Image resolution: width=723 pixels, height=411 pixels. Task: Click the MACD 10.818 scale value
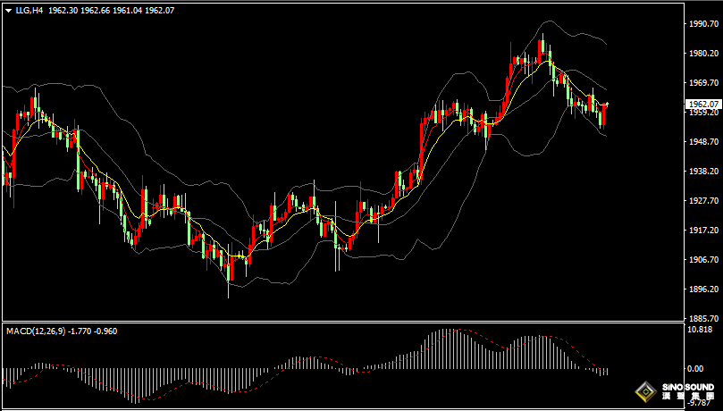click(x=700, y=329)
